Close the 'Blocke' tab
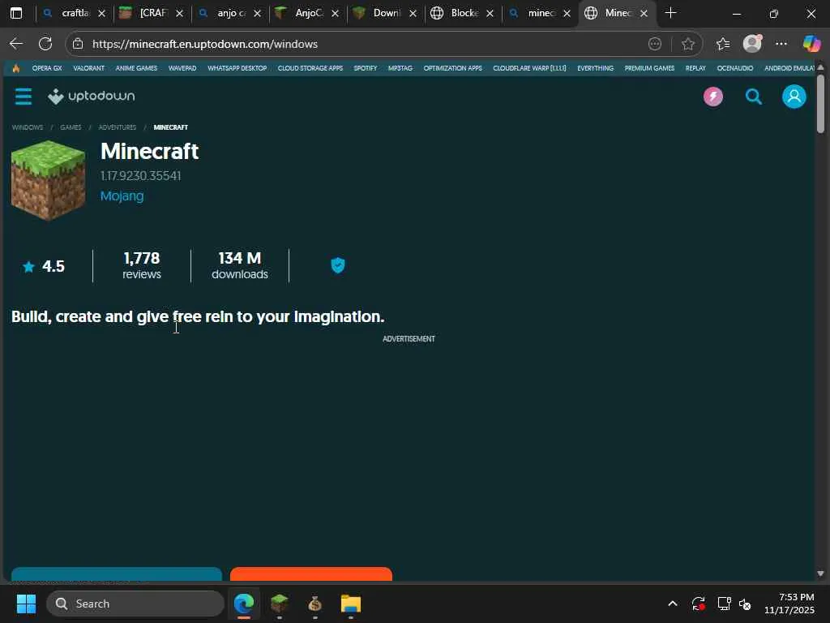This screenshot has height=623, width=830. (x=490, y=13)
